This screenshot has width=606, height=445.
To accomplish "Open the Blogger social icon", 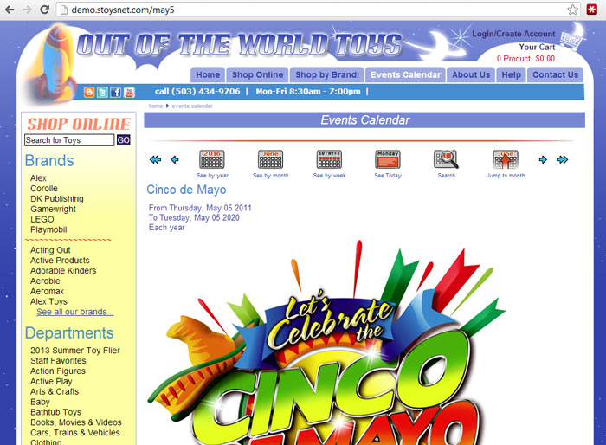I will [x=89, y=92].
